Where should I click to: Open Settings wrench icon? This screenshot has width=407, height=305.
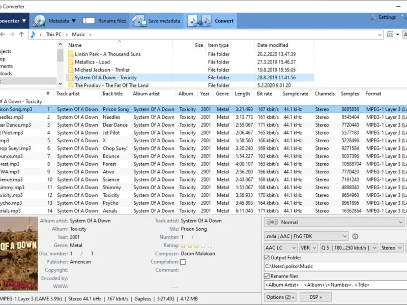[x=373, y=17]
